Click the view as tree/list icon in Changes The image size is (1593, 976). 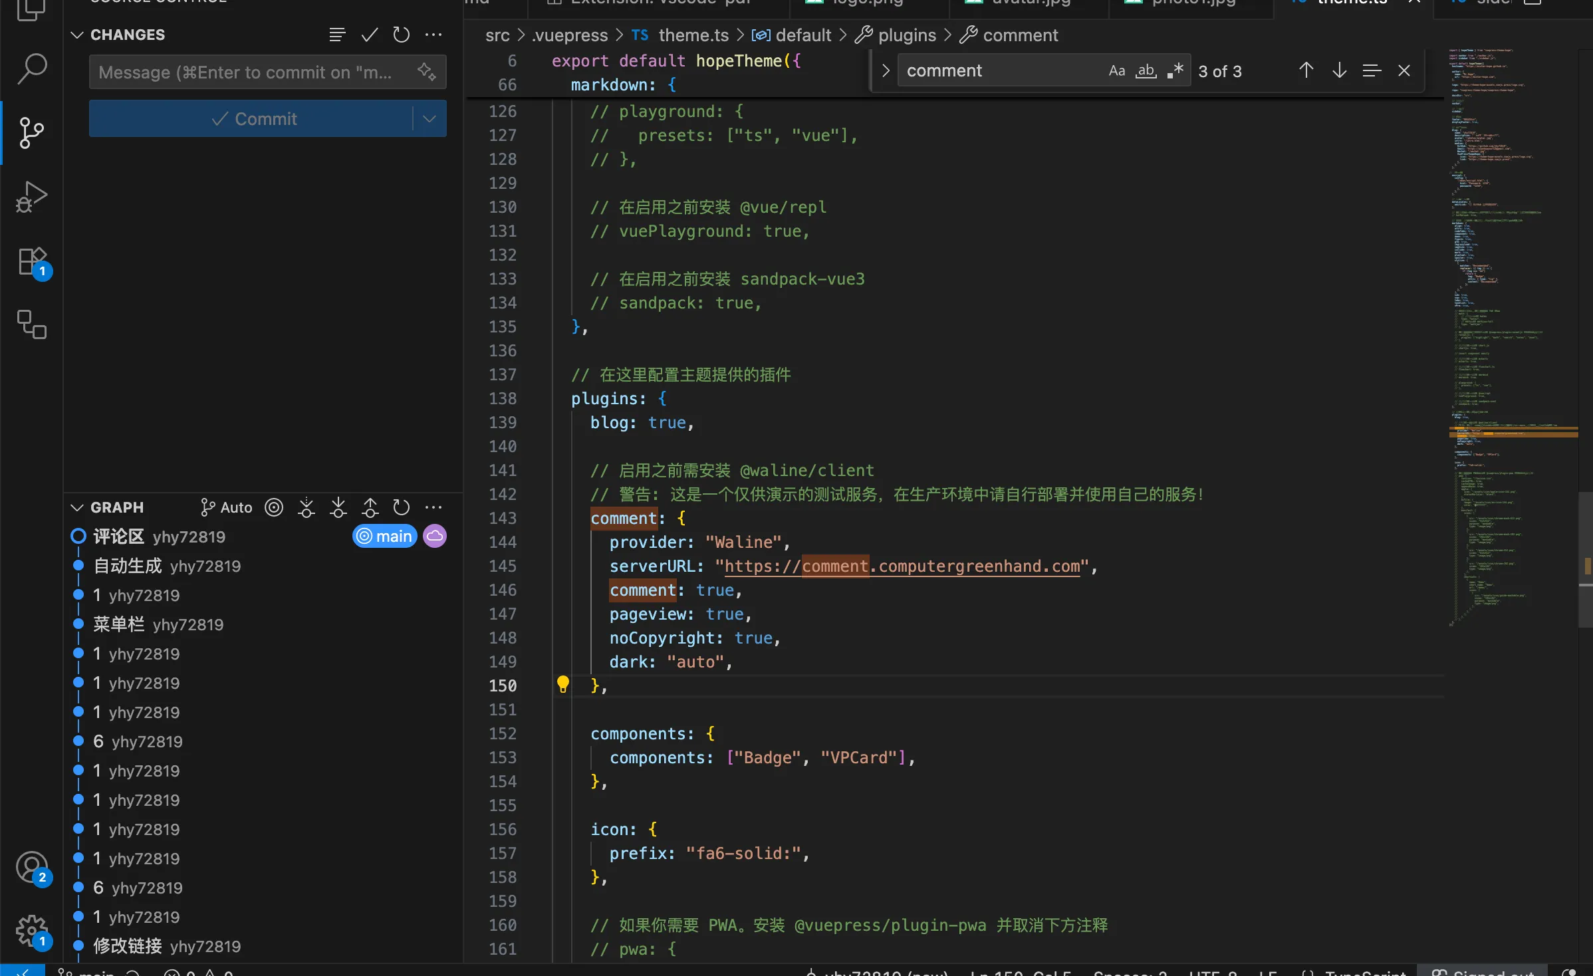[338, 35]
